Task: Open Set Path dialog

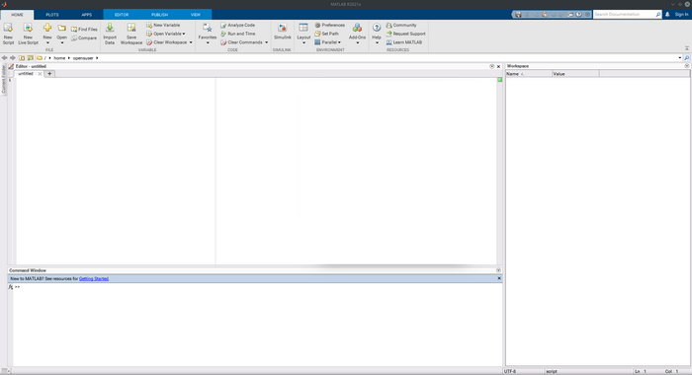Action: pyautogui.click(x=327, y=34)
